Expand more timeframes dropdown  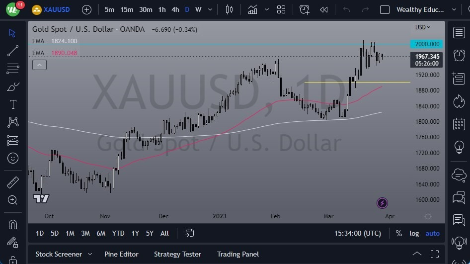point(210,9)
